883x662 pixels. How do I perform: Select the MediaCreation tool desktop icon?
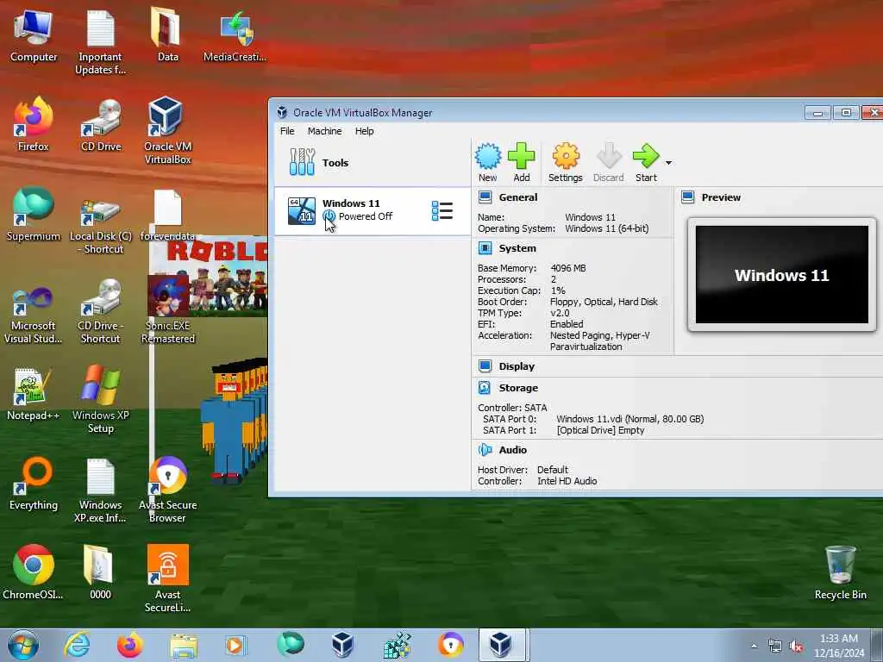click(x=235, y=36)
